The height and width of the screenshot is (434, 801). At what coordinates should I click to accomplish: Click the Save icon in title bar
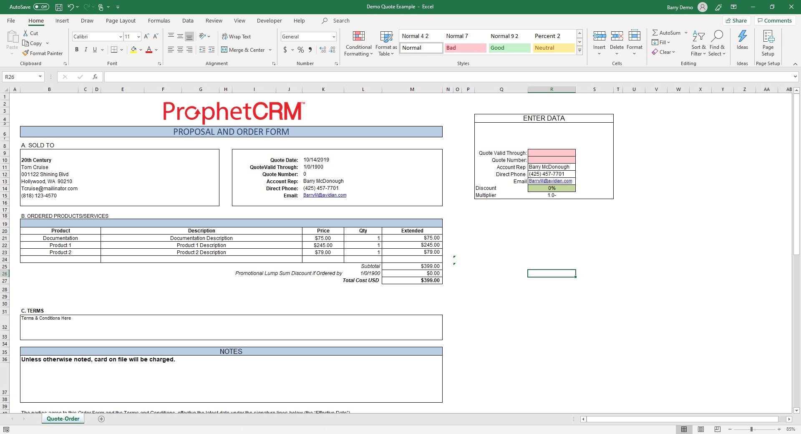(x=59, y=7)
